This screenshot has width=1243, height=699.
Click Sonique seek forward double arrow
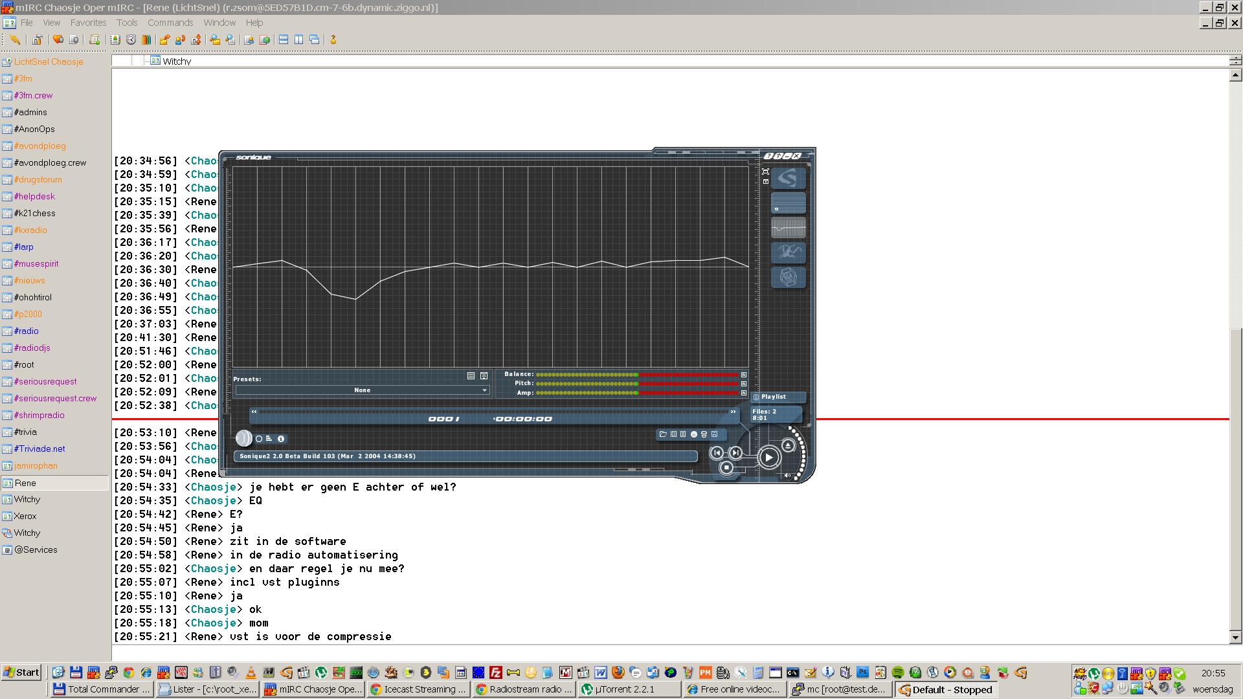click(x=733, y=412)
